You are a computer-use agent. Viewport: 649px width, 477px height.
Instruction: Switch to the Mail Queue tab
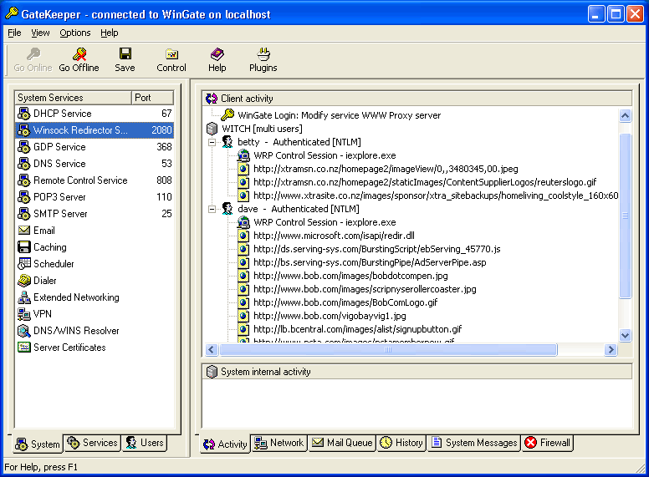point(341,443)
